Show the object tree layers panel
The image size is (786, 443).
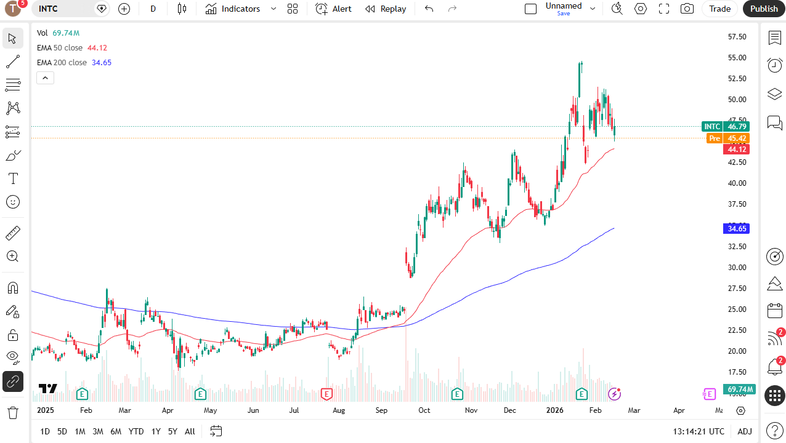(x=774, y=94)
